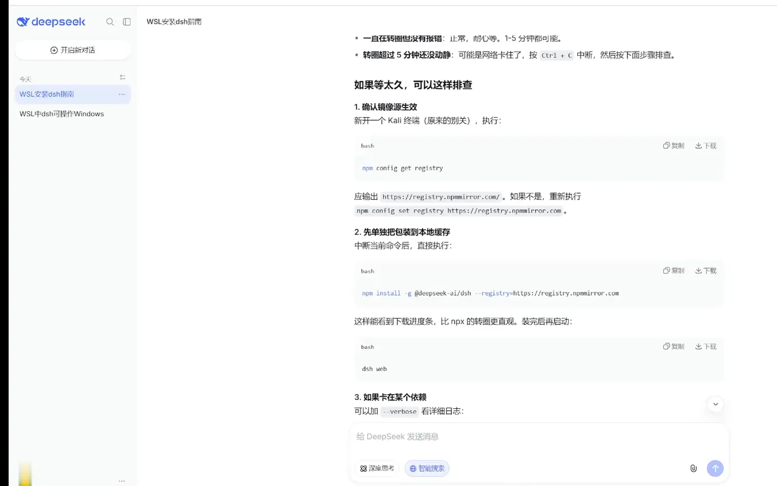Start a new chat with 开启新对话
The width and height of the screenshot is (777, 486).
click(73, 50)
